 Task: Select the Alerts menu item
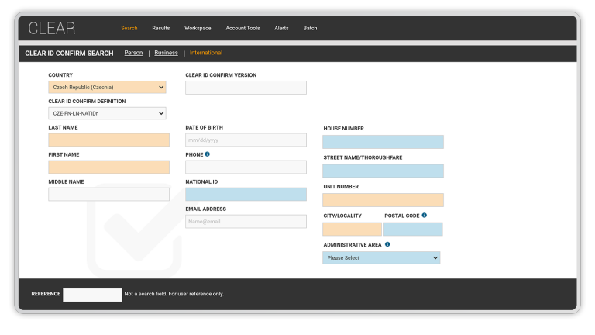[x=281, y=29]
